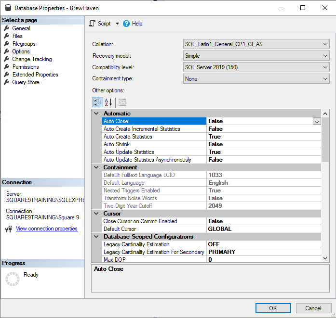
Task: Switch to the Files page
Action: pos(17,36)
